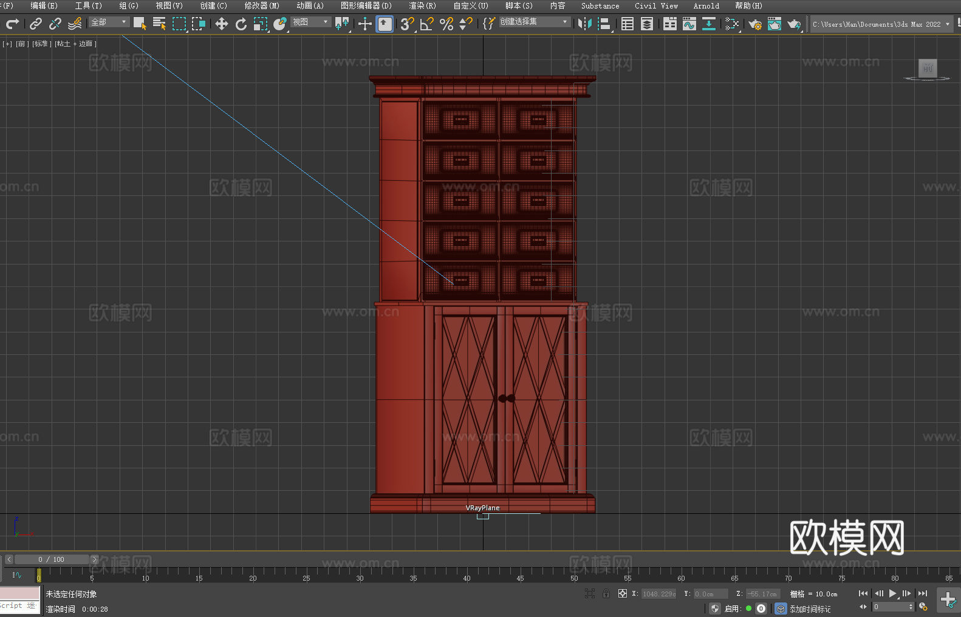Click the [粘土 + 边面] display label
The image size is (961, 617).
click(x=75, y=44)
